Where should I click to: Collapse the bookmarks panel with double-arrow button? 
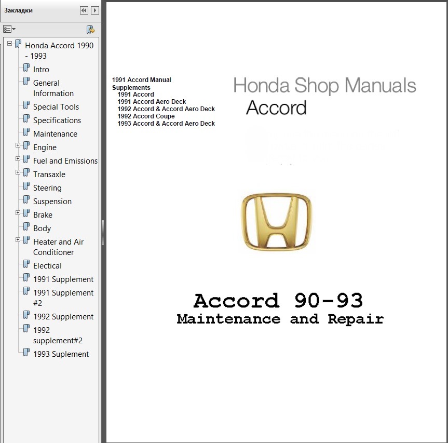tap(84, 10)
